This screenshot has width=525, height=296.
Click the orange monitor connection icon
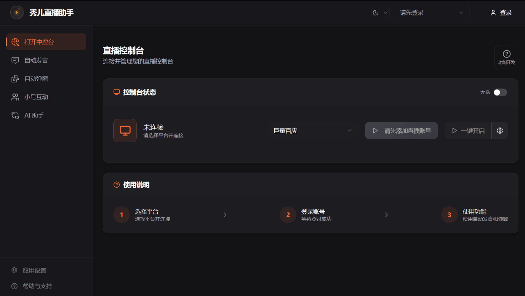[x=125, y=131]
